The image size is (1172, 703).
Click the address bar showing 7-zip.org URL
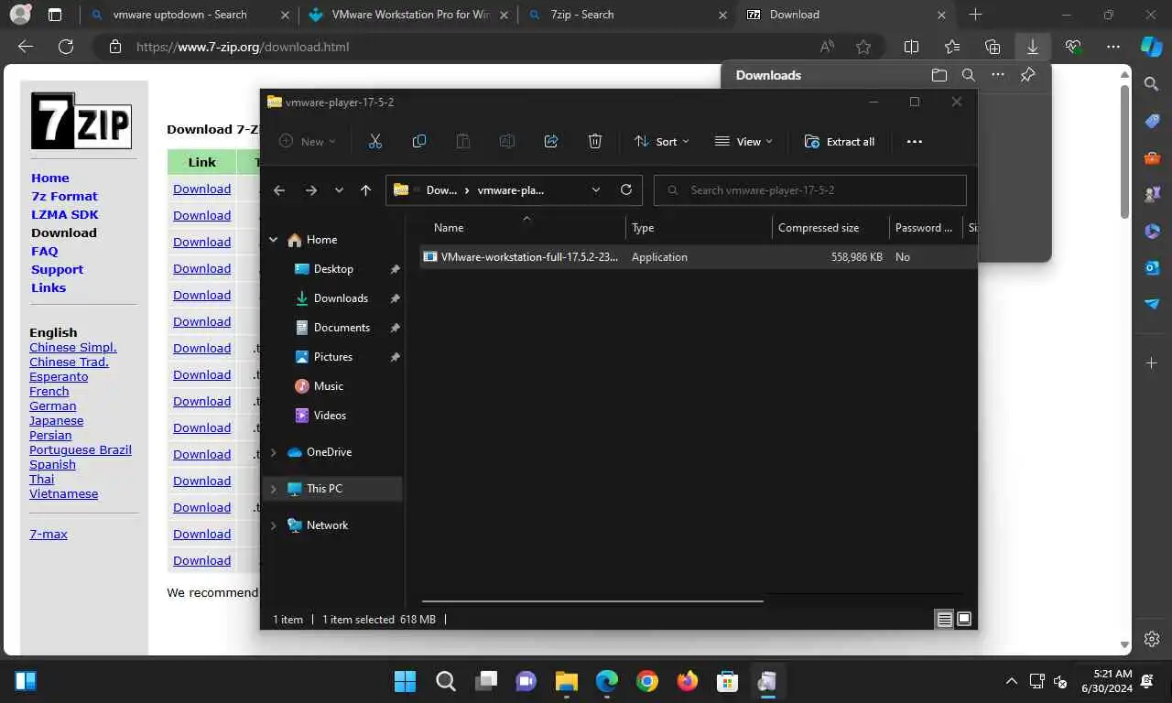(243, 47)
